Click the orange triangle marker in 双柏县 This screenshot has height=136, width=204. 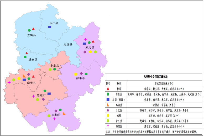(x=64, y=114)
